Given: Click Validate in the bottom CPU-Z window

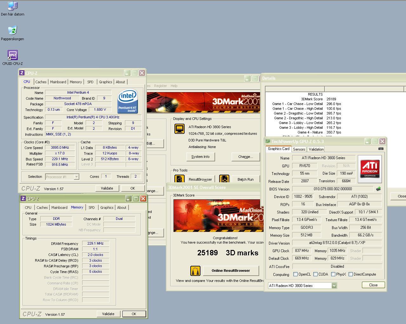Looking at the screenshot, I should 108,314.
